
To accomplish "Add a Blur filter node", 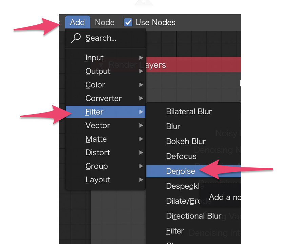I will click(x=194, y=126).
